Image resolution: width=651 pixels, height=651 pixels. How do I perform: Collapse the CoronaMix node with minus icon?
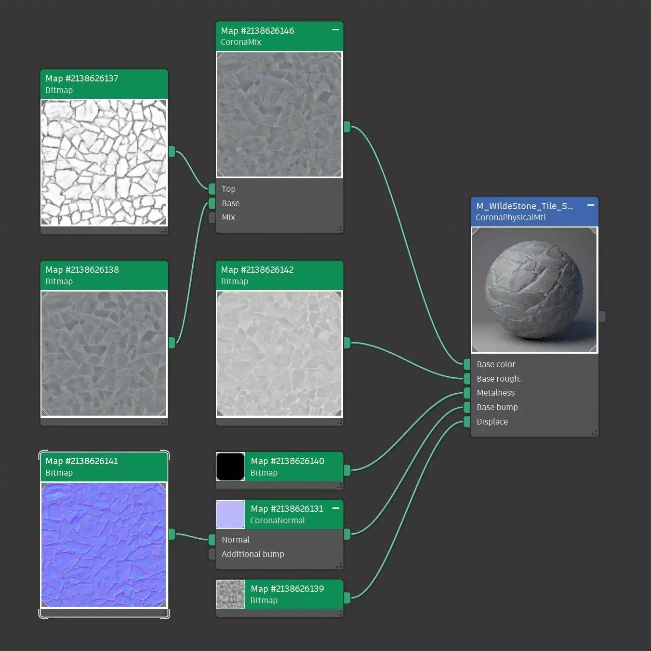335,30
